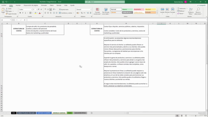Align text to the middle vertically
The width and height of the screenshot is (208, 117).
[48, 9]
